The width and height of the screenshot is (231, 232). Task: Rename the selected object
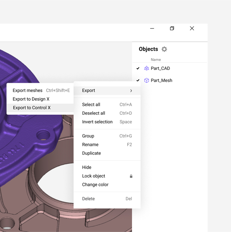tap(90, 145)
